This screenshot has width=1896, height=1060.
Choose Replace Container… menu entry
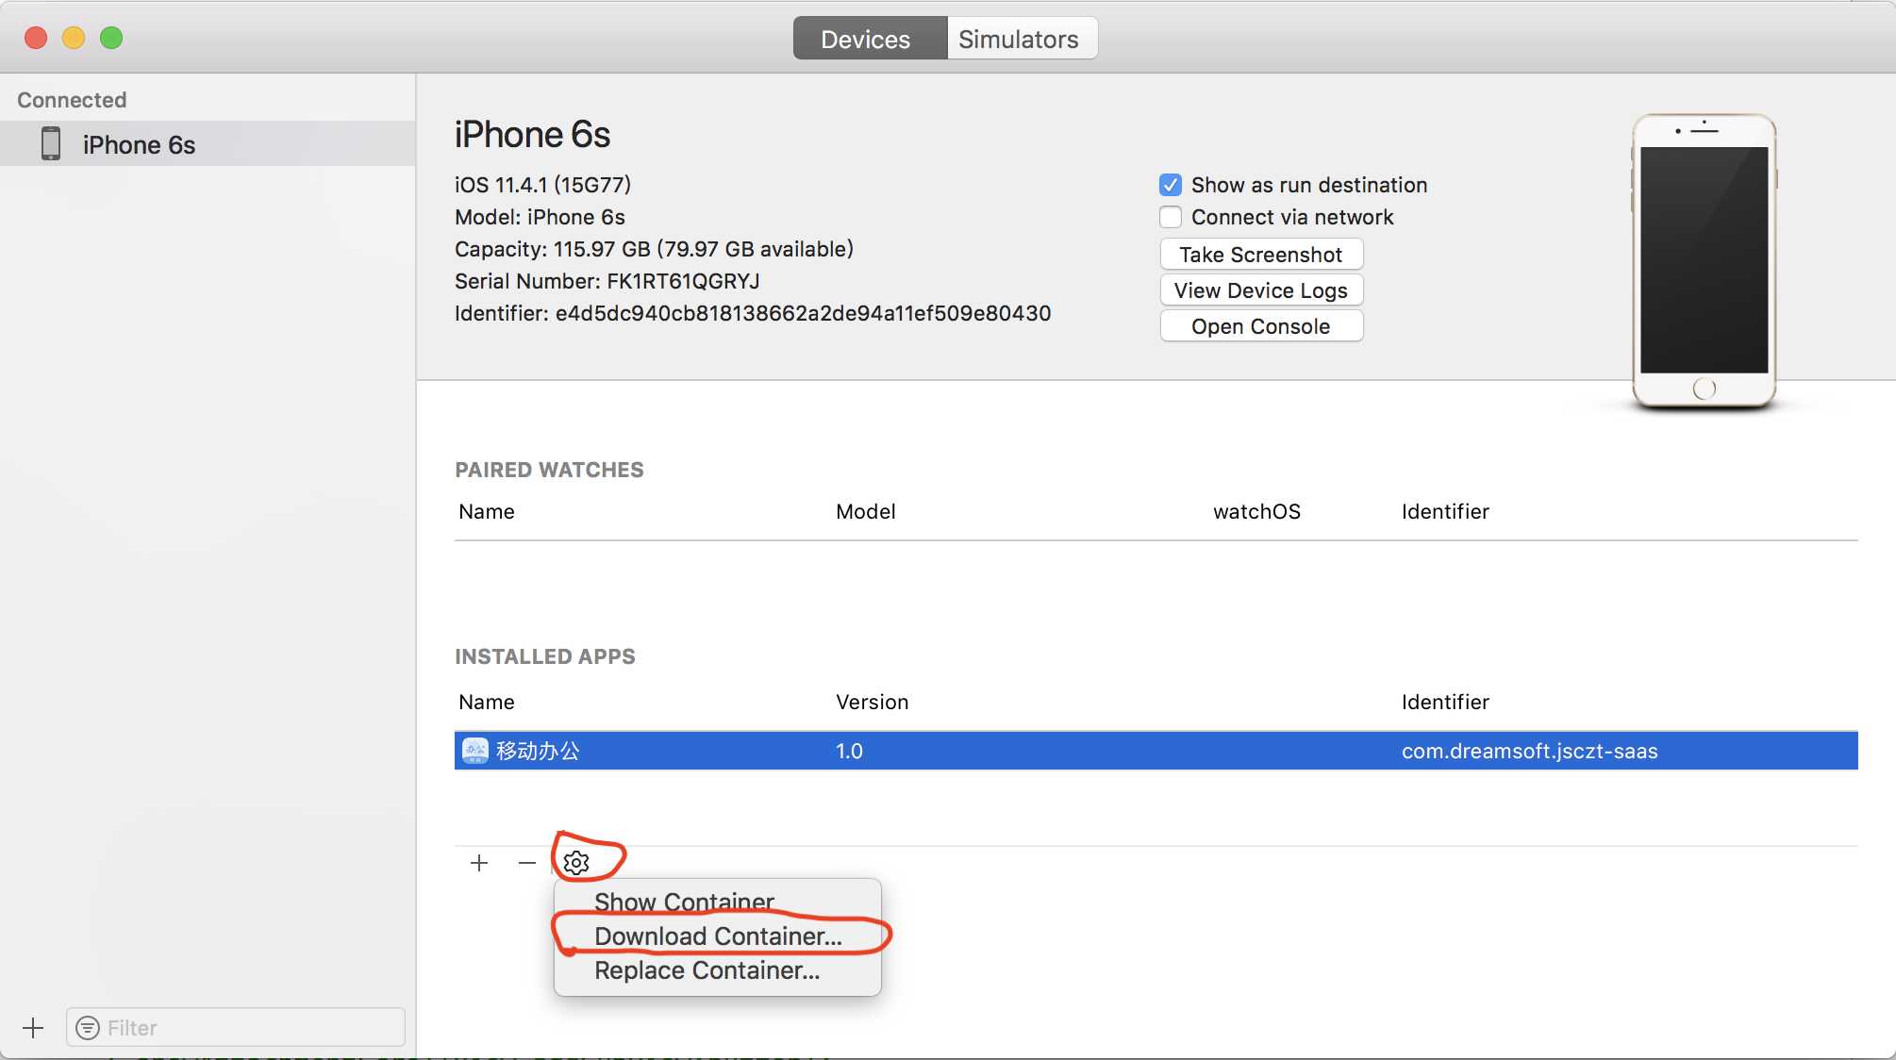707,970
